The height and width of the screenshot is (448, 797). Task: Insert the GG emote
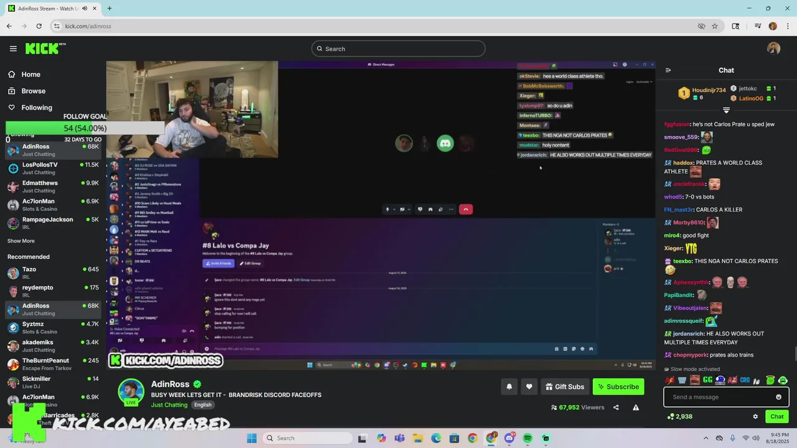(707, 380)
